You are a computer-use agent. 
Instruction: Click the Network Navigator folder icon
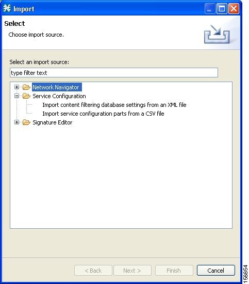[26, 87]
